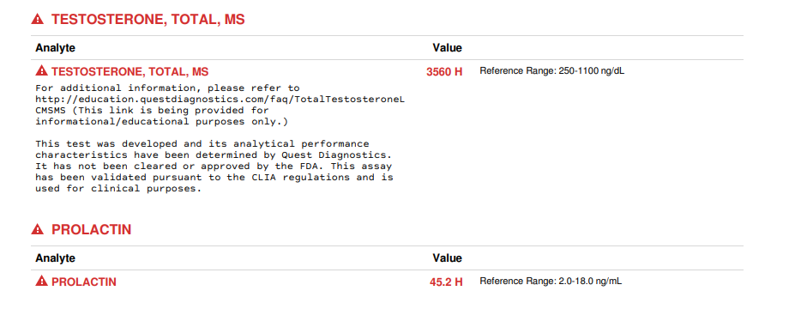The height and width of the screenshot is (309, 807).
Task: Click the testosterone value 3560 H
Action: point(444,72)
